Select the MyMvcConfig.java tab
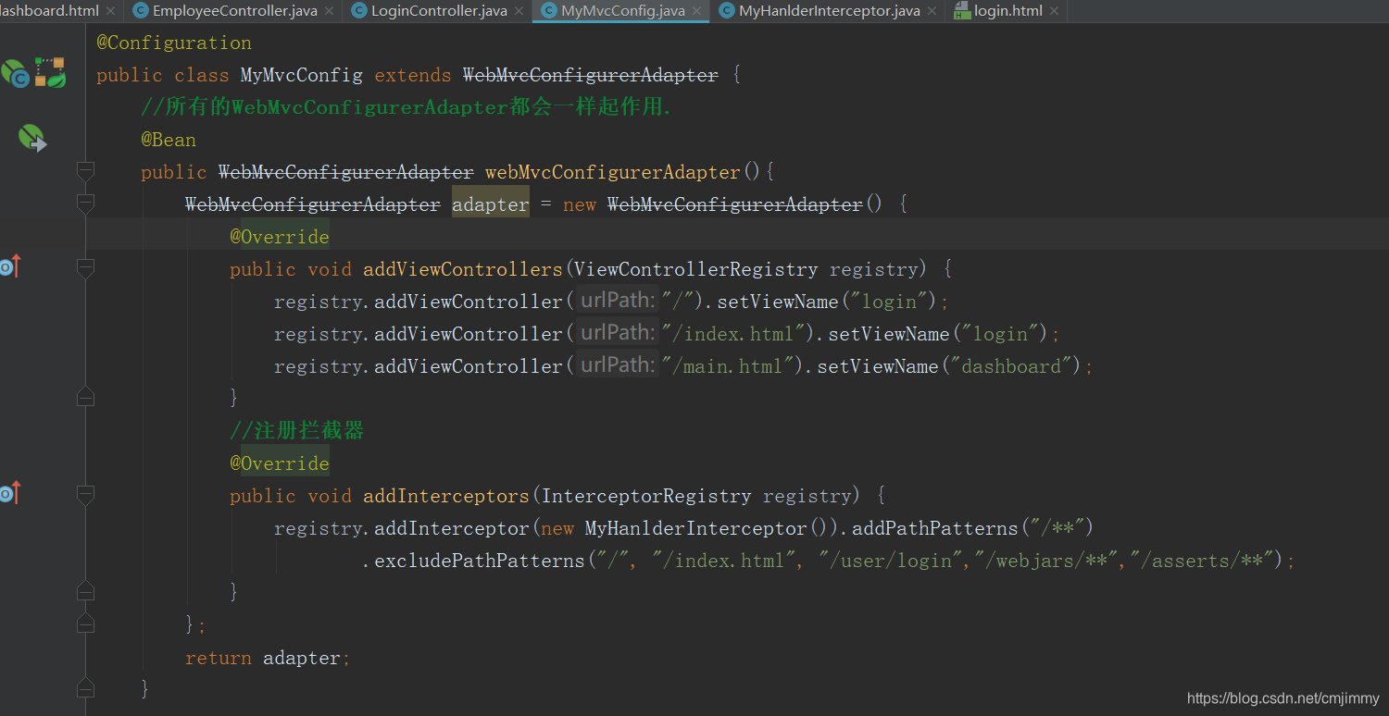 (623, 11)
